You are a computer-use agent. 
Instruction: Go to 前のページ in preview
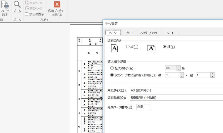tap(34, 9)
